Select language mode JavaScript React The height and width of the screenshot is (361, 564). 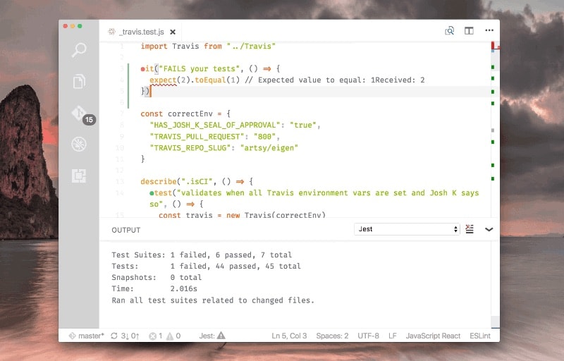pos(433,336)
